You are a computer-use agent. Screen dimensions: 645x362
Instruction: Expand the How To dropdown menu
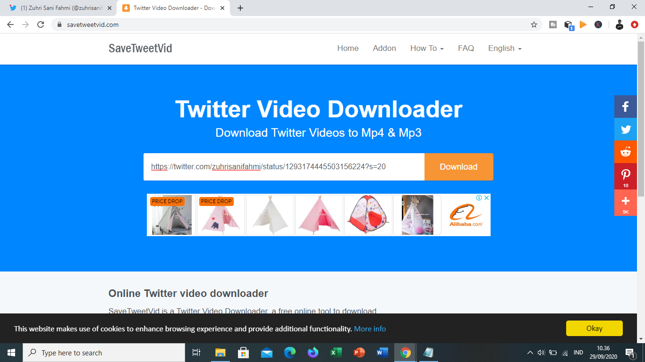click(427, 48)
